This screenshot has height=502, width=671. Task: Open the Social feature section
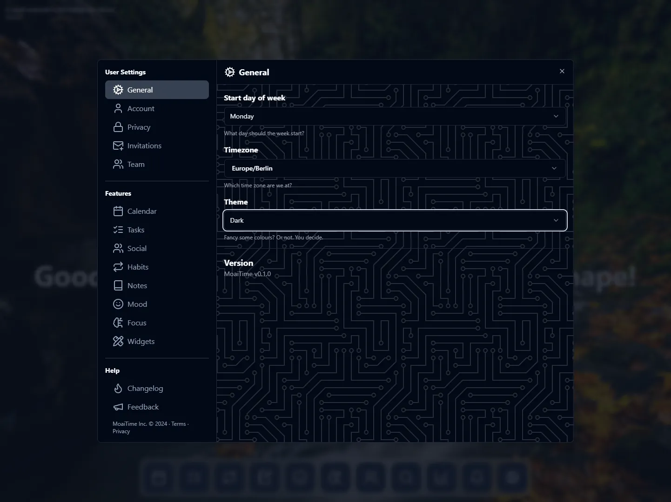(136, 248)
